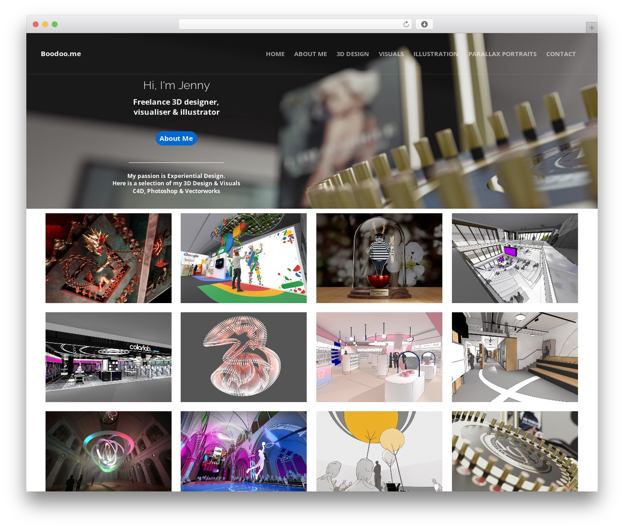Open the colorlab store thumbnail
Image resolution: width=624 pixels, height=529 pixels.
tap(108, 357)
